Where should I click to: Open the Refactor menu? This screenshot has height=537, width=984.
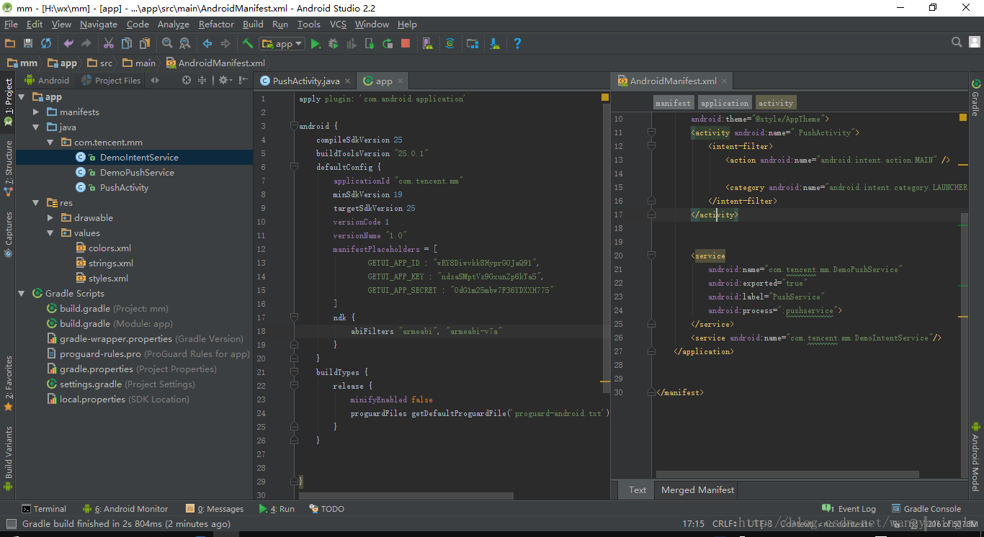(216, 24)
